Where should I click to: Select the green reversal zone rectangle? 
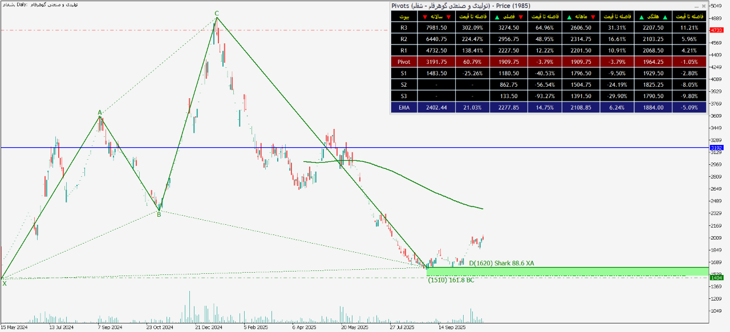570,271
